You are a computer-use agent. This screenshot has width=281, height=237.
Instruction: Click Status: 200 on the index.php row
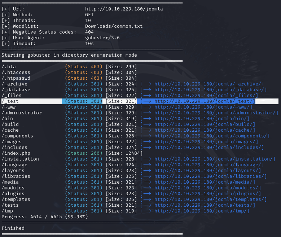pos(84,153)
